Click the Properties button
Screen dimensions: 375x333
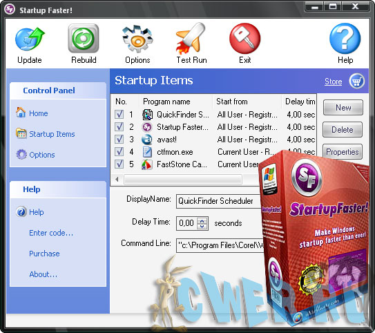[x=343, y=152]
